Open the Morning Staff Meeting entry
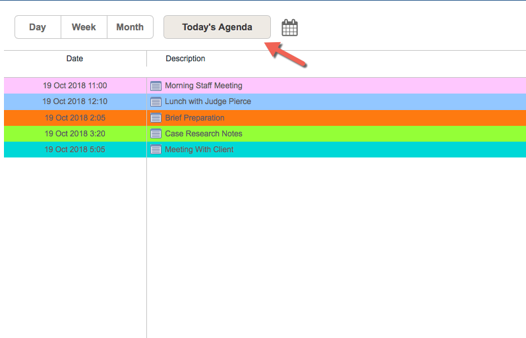The image size is (526, 338). (203, 86)
